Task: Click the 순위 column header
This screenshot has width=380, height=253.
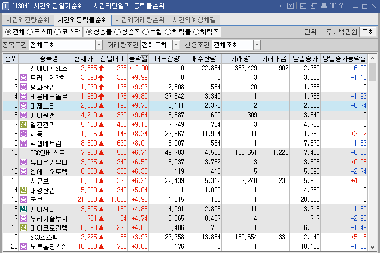Action: pos(11,58)
